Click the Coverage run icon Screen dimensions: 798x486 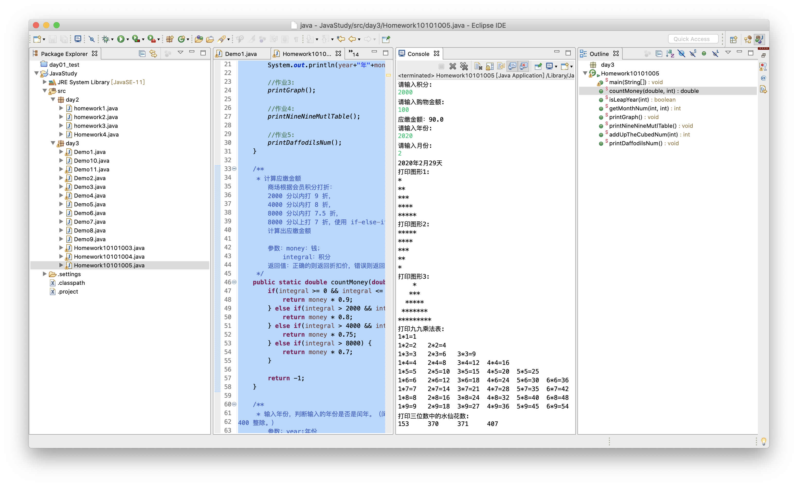tap(136, 39)
